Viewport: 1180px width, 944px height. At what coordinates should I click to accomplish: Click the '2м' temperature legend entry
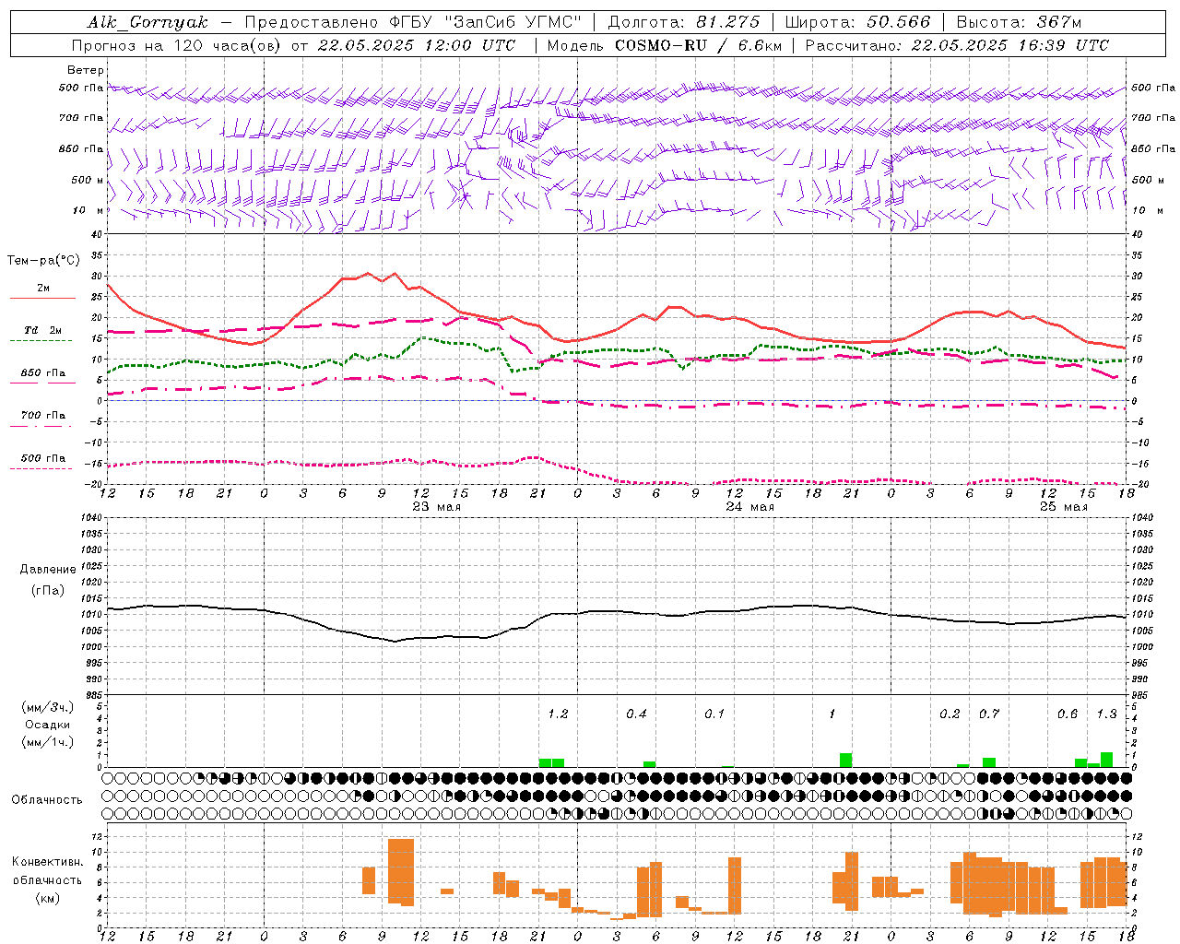coord(43,289)
